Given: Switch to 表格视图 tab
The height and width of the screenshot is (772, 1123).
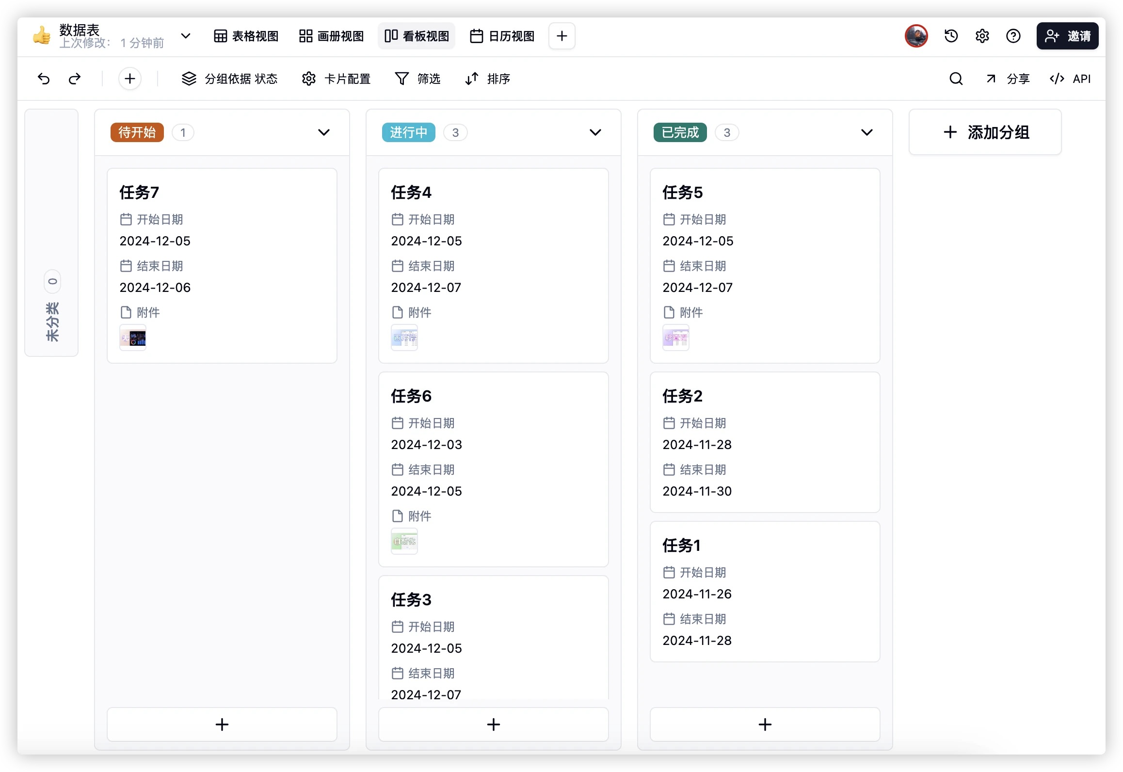Looking at the screenshot, I should tap(246, 36).
